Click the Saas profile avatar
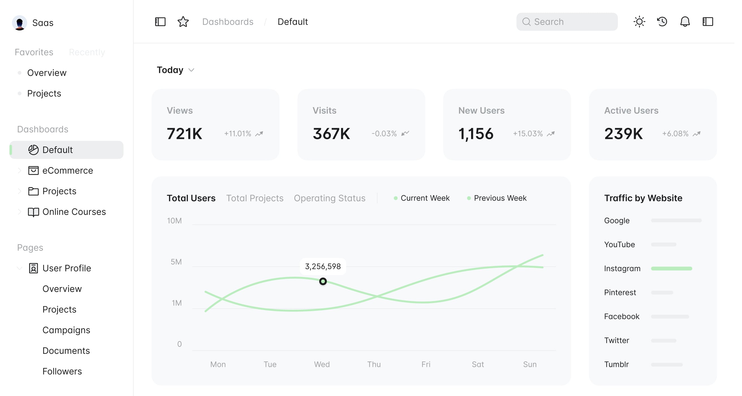Image resolution: width=742 pixels, height=396 pixels. click(x=20, y=23)
